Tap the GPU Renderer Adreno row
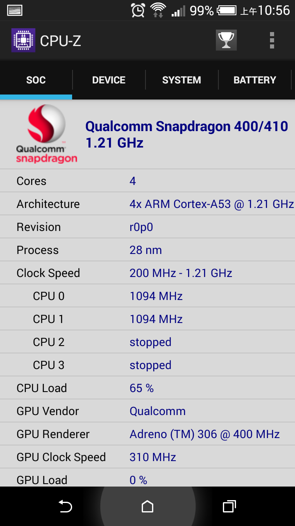 147,434
